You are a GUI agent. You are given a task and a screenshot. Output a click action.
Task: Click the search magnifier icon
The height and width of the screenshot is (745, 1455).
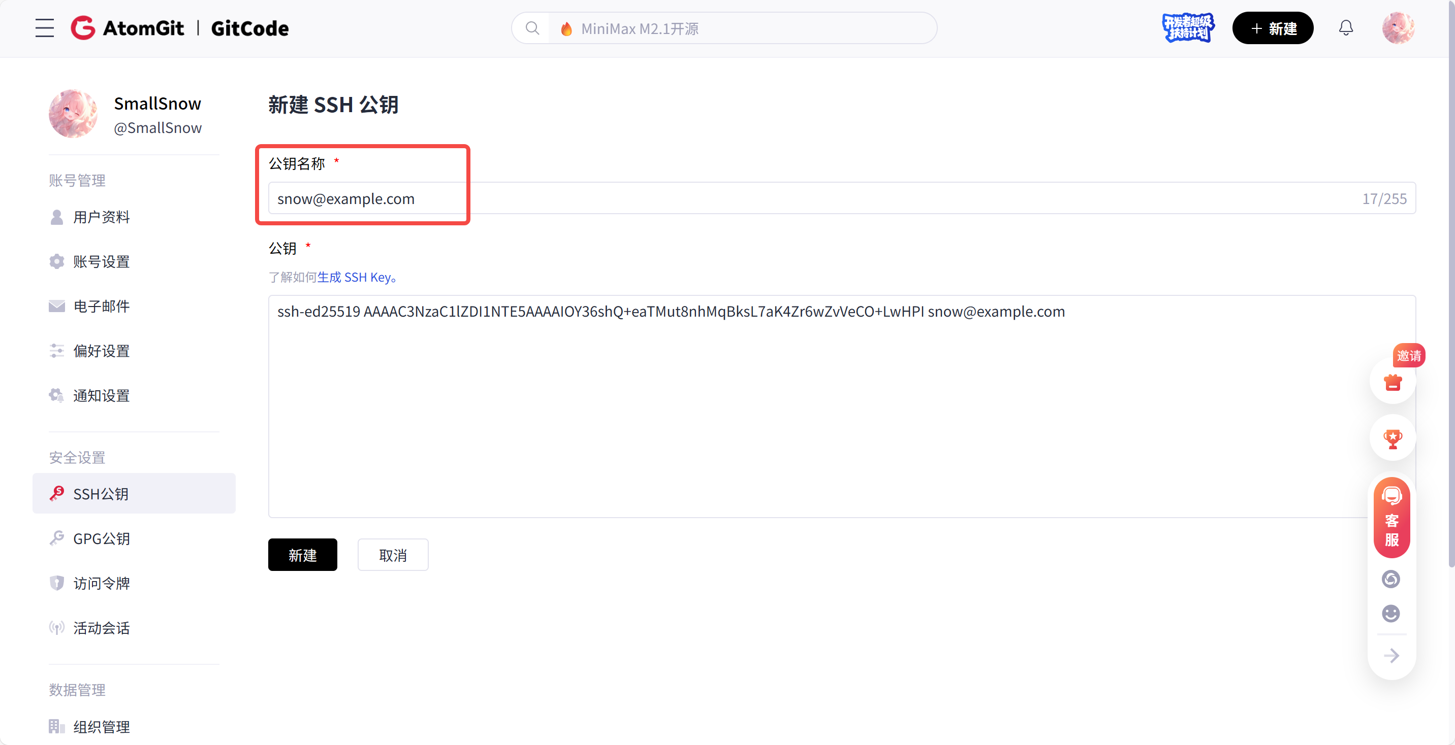point(532,28)
